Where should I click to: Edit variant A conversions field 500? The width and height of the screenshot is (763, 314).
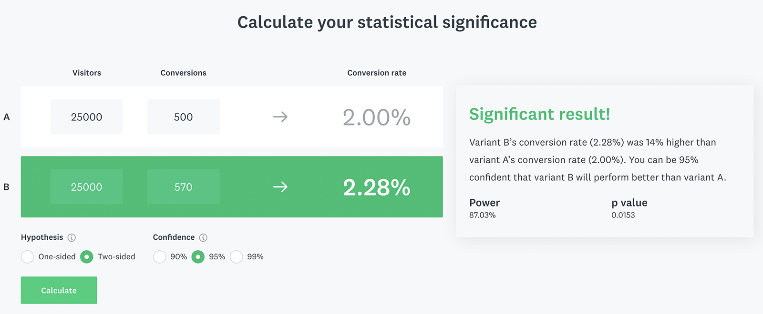point(184,117)
